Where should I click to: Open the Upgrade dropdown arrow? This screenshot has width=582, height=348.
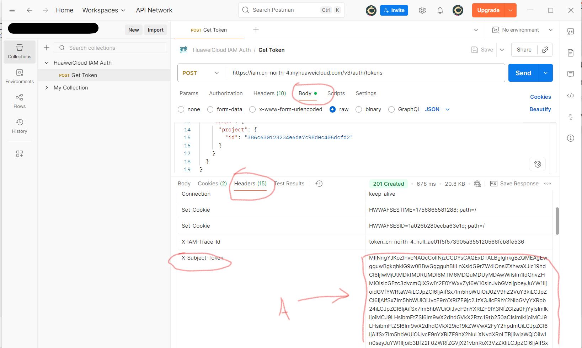[511, 10]
